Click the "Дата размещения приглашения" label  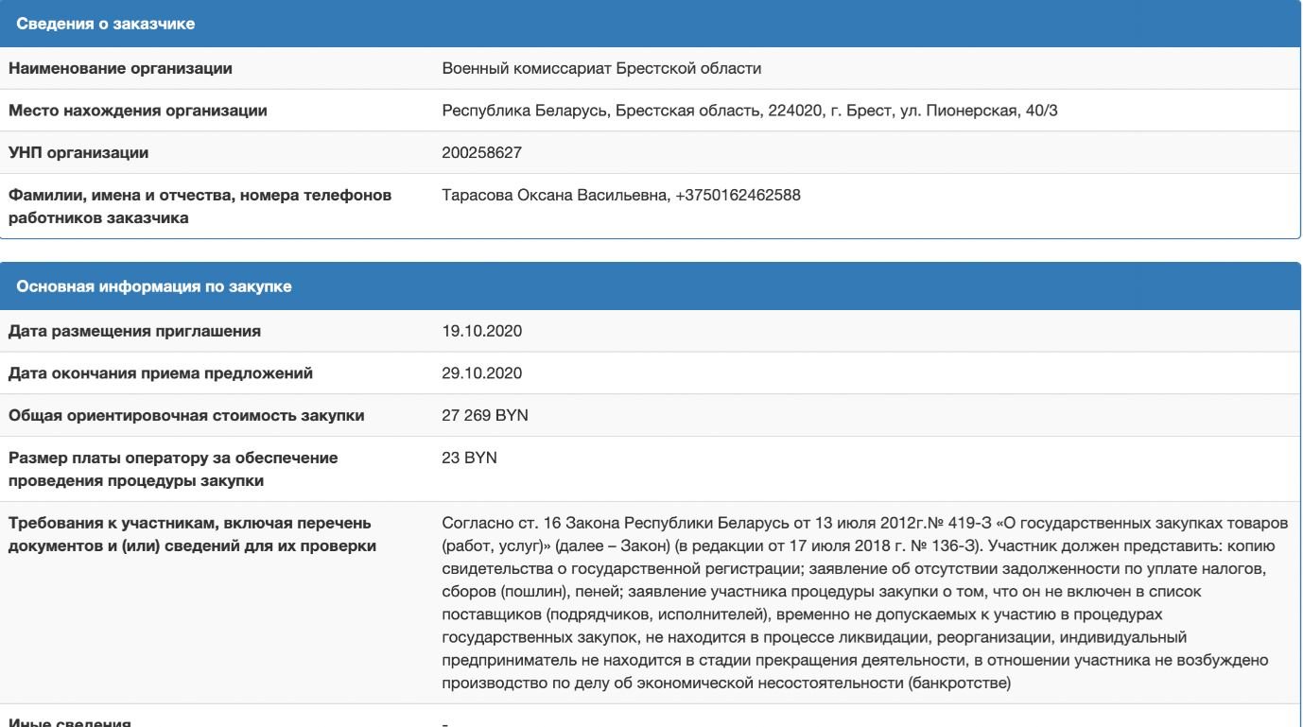coord(135,331)
